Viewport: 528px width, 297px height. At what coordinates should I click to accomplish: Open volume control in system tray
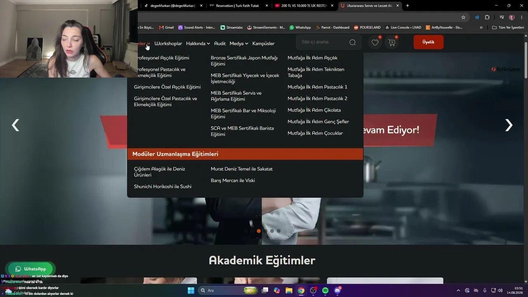pos(500,290)
